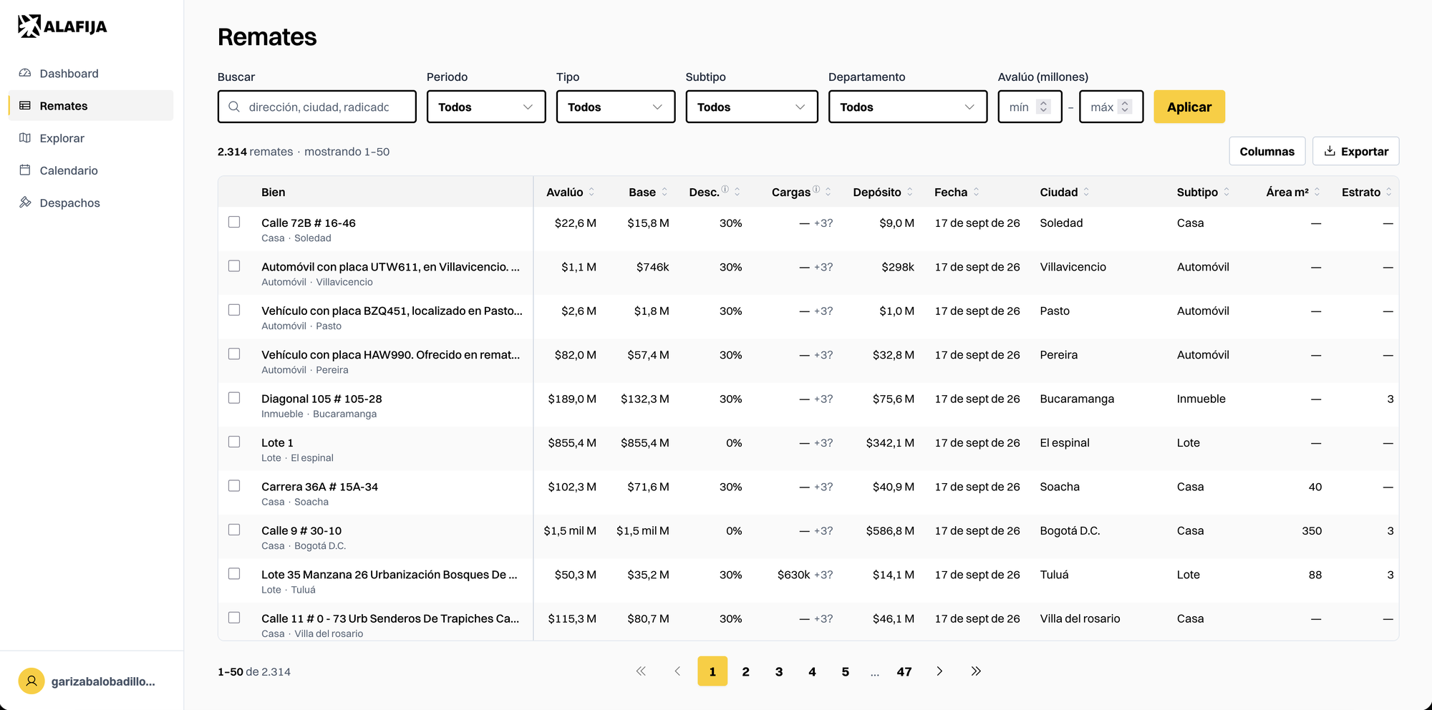
Task: Click info icon beside Cargas header
Action: click(816, 190)
